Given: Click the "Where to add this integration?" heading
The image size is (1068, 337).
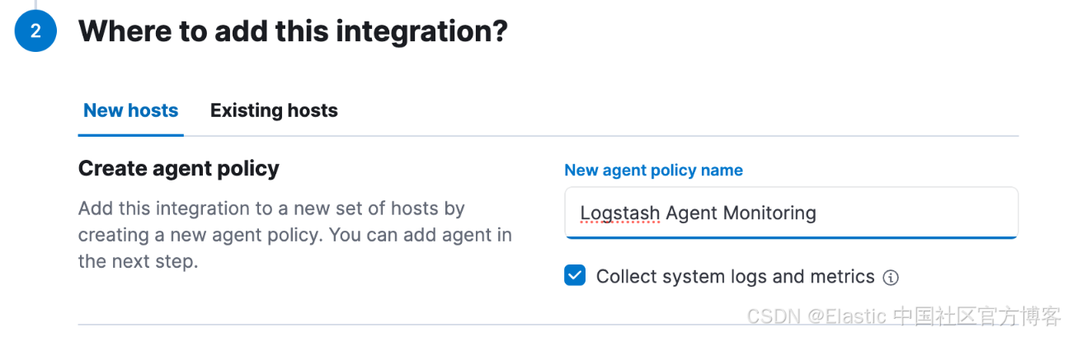Looking at the screenshot, I should (293, 32).
